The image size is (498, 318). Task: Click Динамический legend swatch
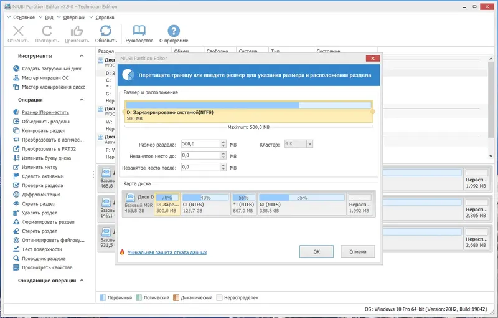click(176, 297)
